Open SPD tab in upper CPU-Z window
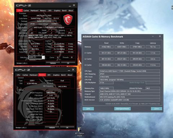 pos(50,10)
